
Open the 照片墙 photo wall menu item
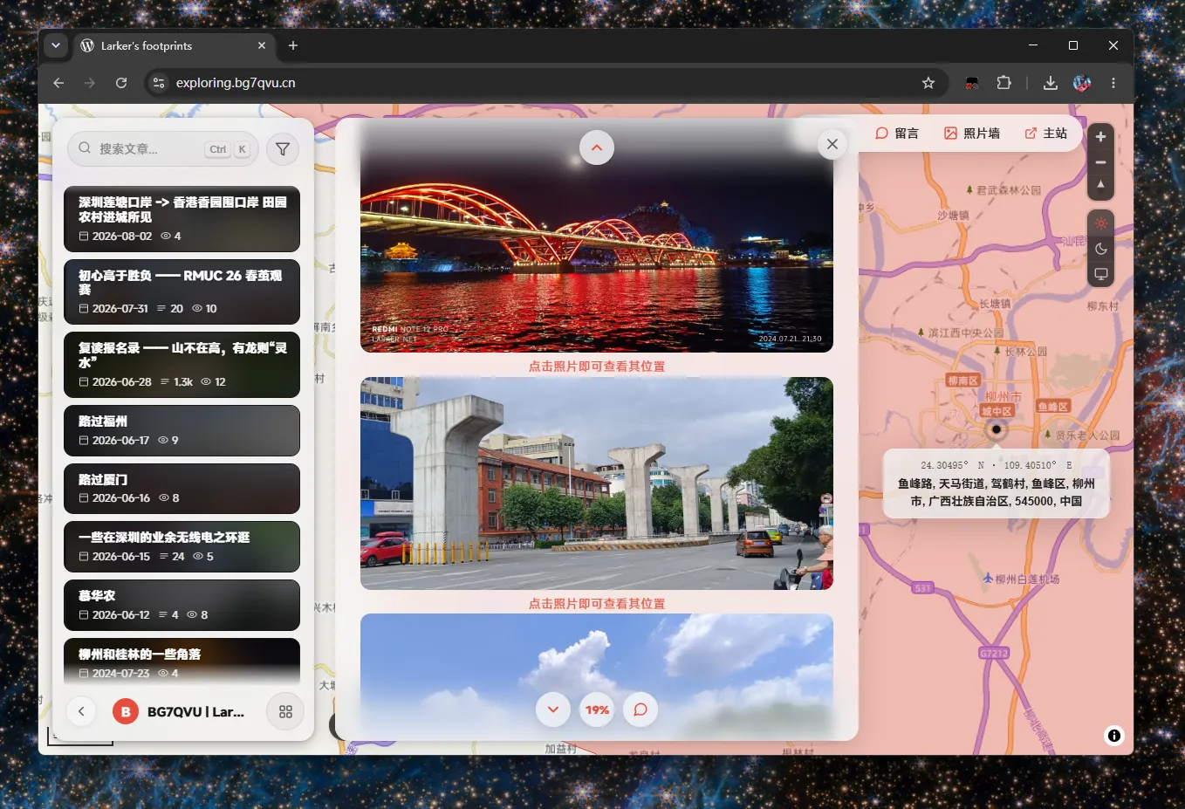[x=972, y=134]
